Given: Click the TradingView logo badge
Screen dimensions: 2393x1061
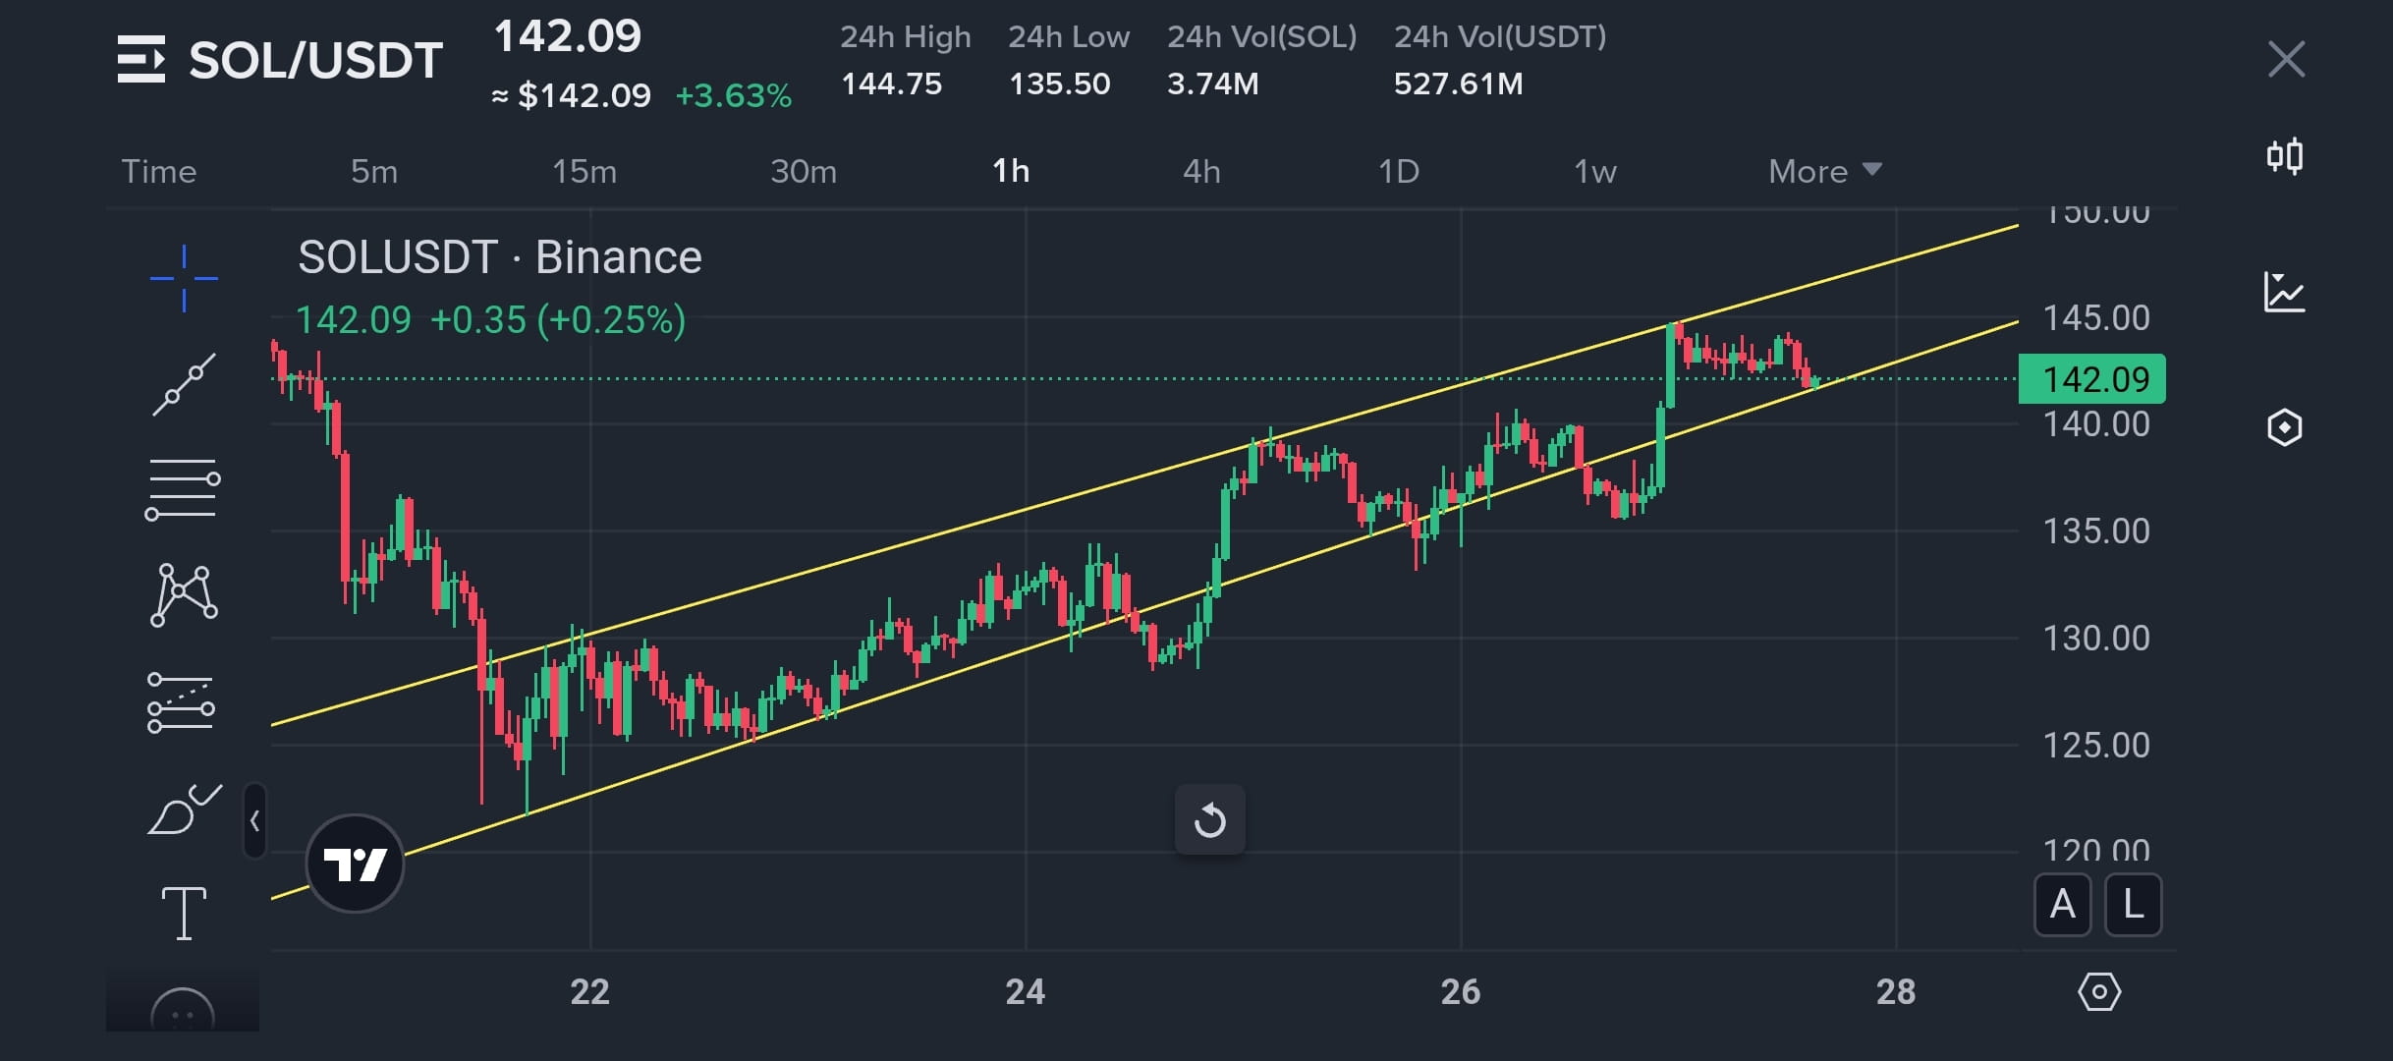Looking at the screenshot, I should click(x=355, y=864).
